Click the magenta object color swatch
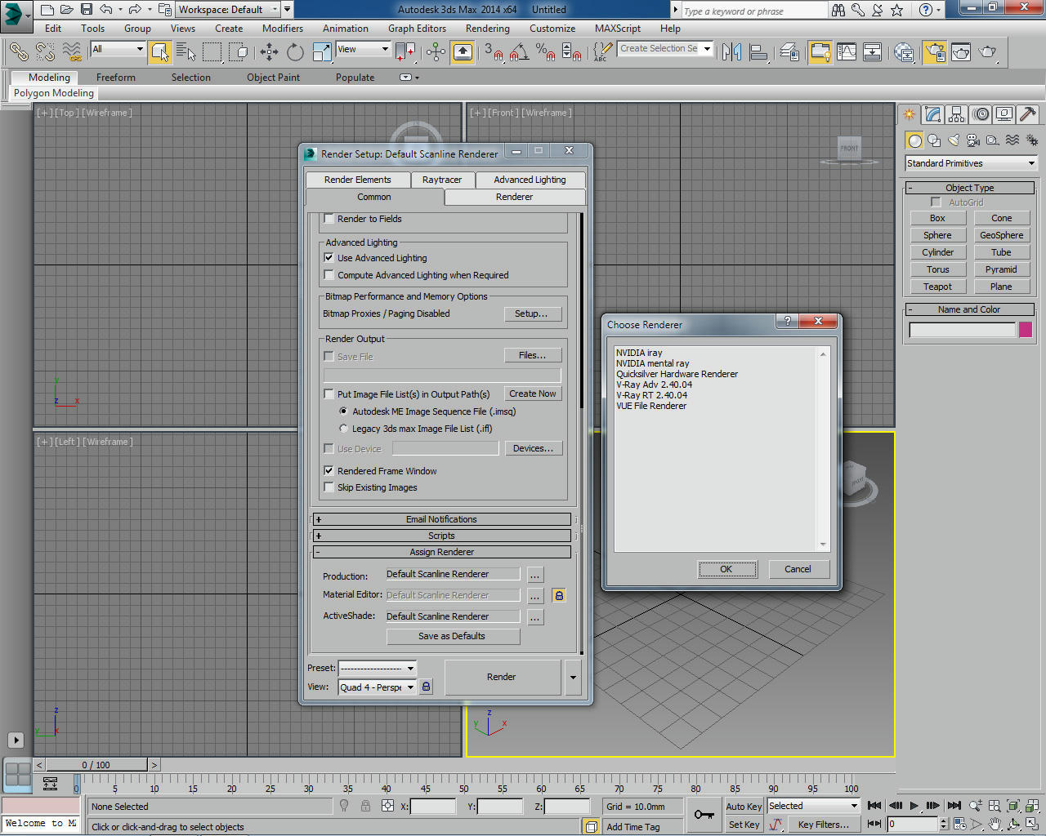1046x836 pixels. point(1026,330)
